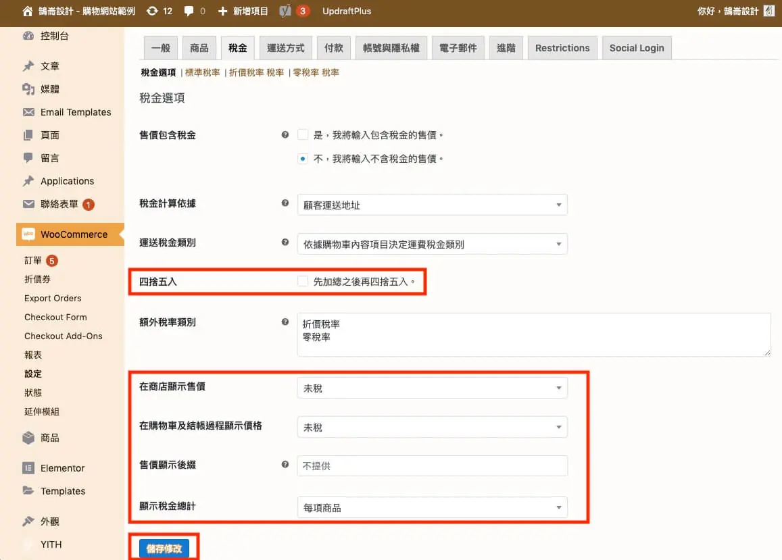Click the 商品 box icon in the sidebar
Image resolution: width=782 pixels, height=560 pixels.
pos(28,438)
